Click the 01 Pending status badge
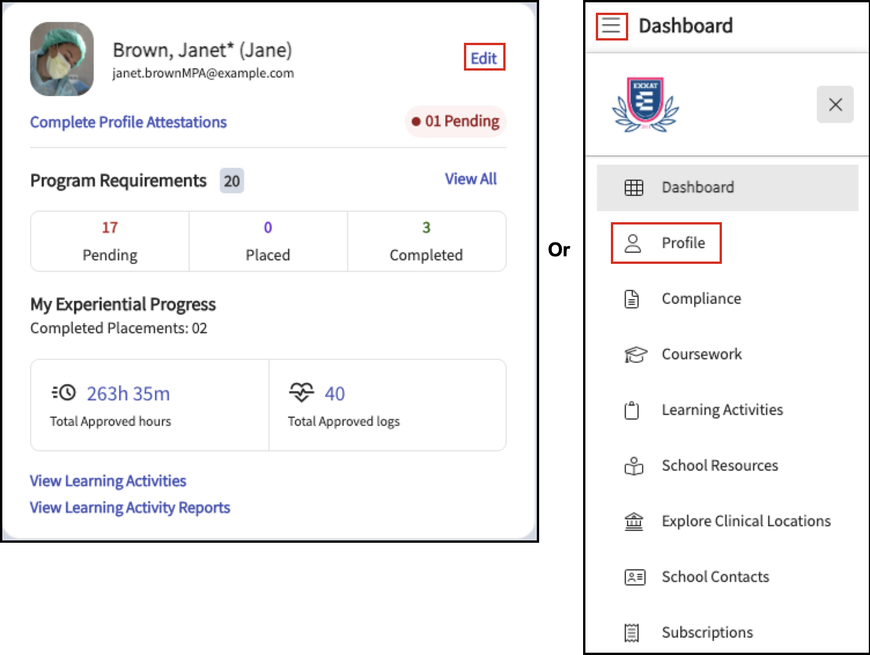 [x=456, y=122]
